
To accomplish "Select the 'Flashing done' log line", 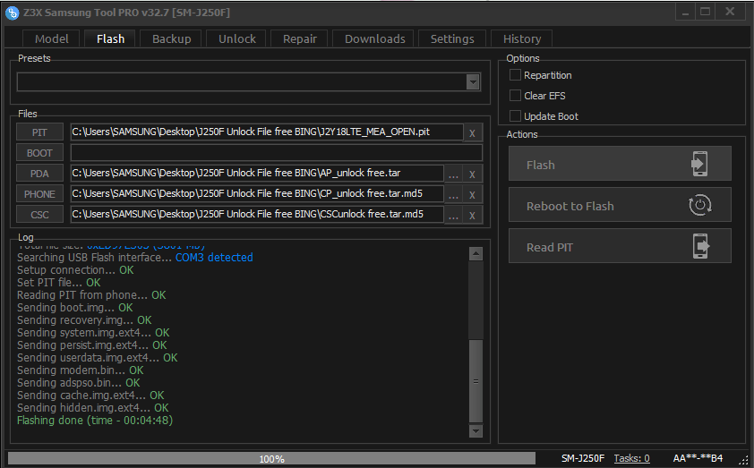I will point(95,421).
